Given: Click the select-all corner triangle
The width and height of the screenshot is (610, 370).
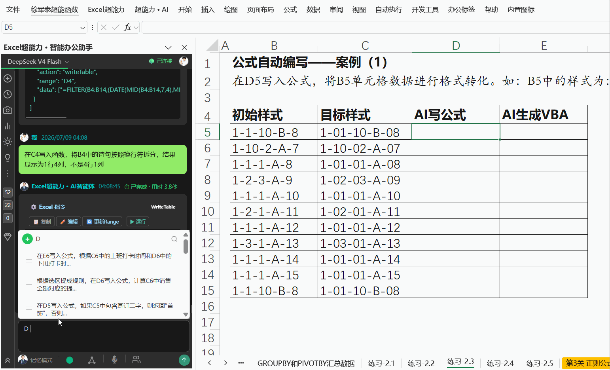Looking at the screenshot, I should coord(212,45).
